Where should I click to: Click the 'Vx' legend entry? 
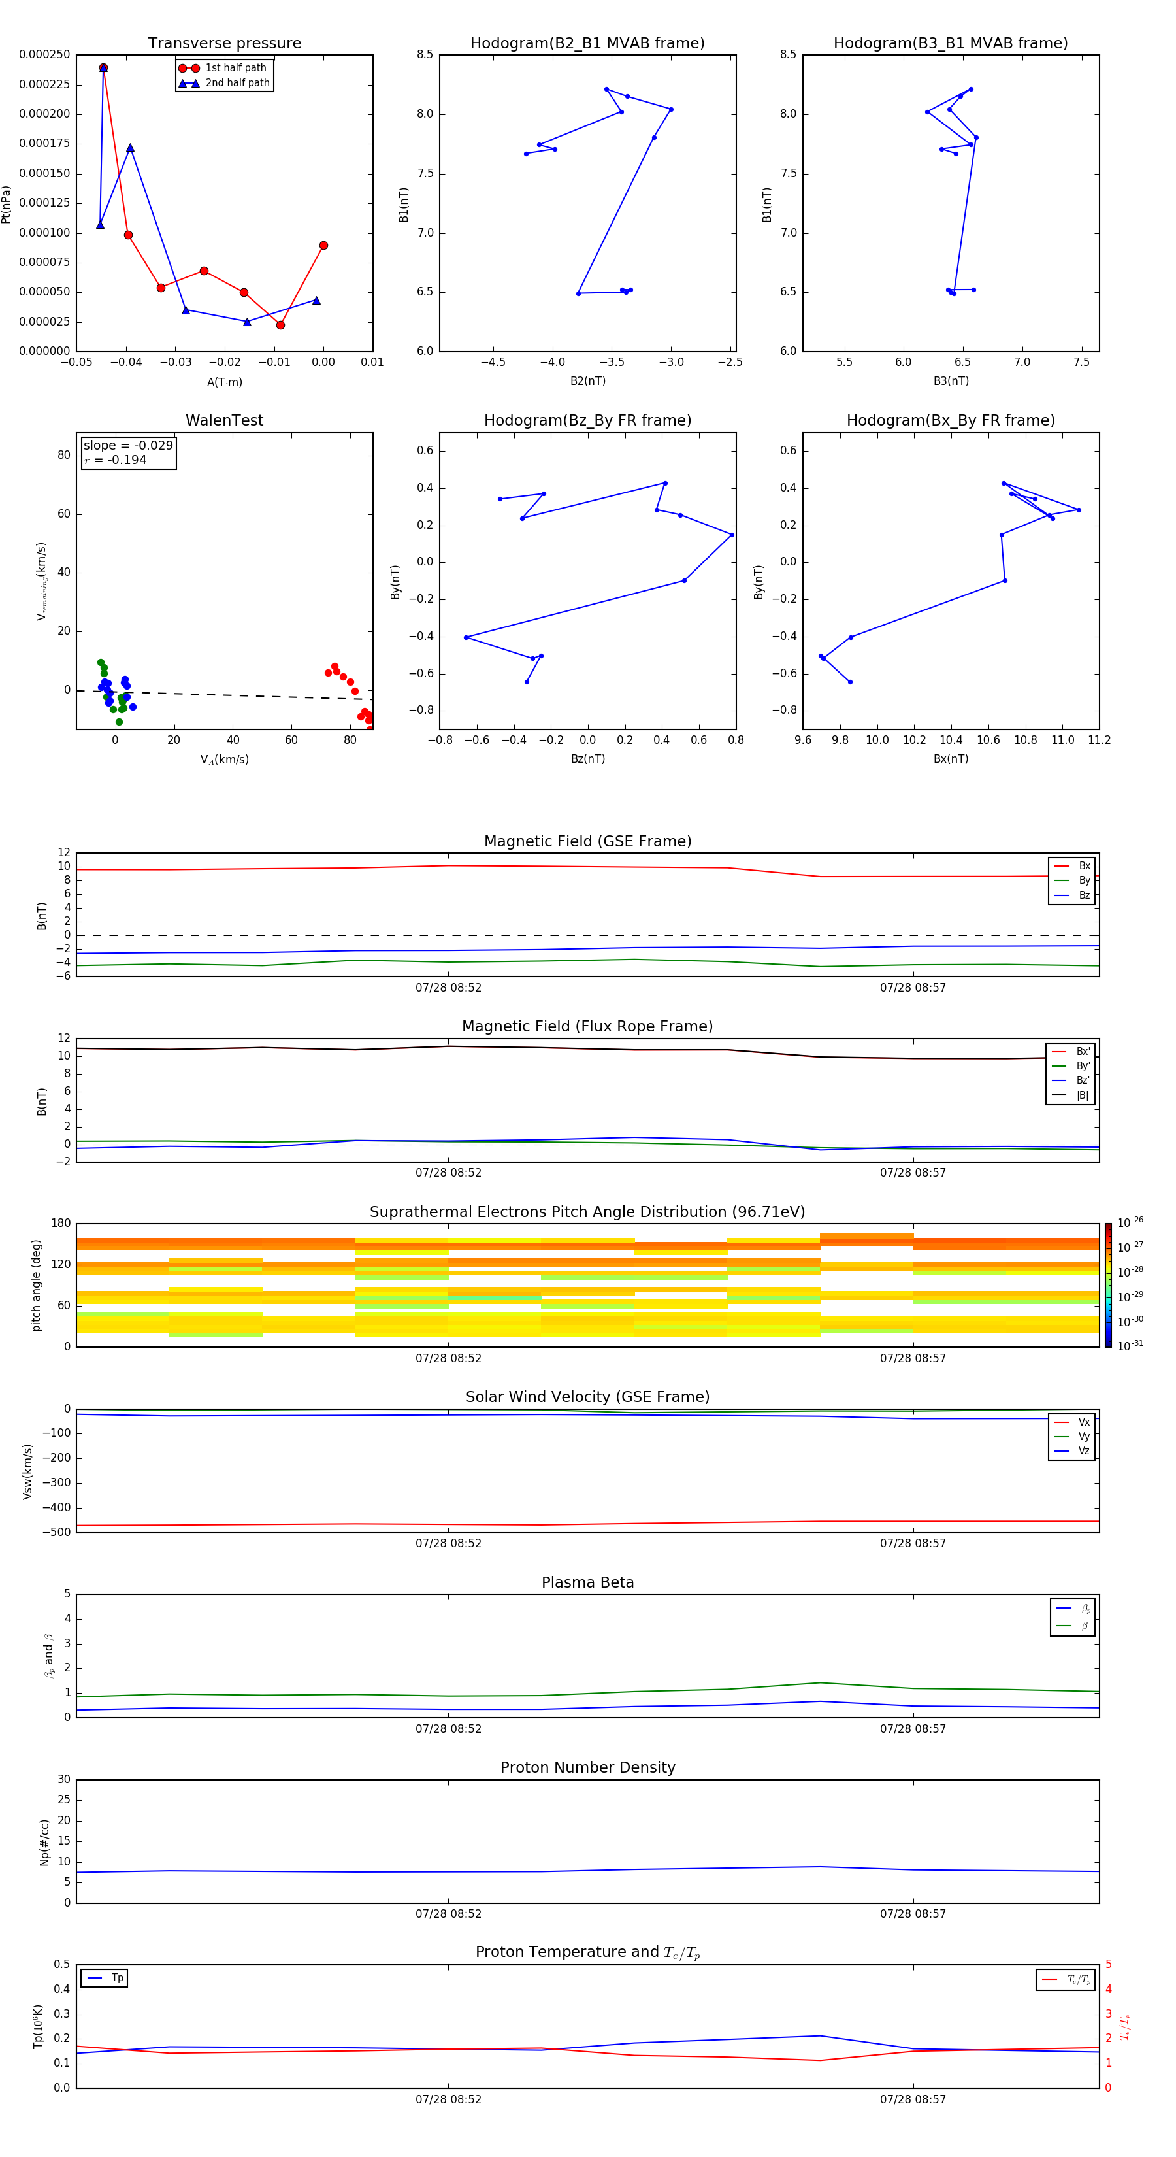tap(1072, 1422)
